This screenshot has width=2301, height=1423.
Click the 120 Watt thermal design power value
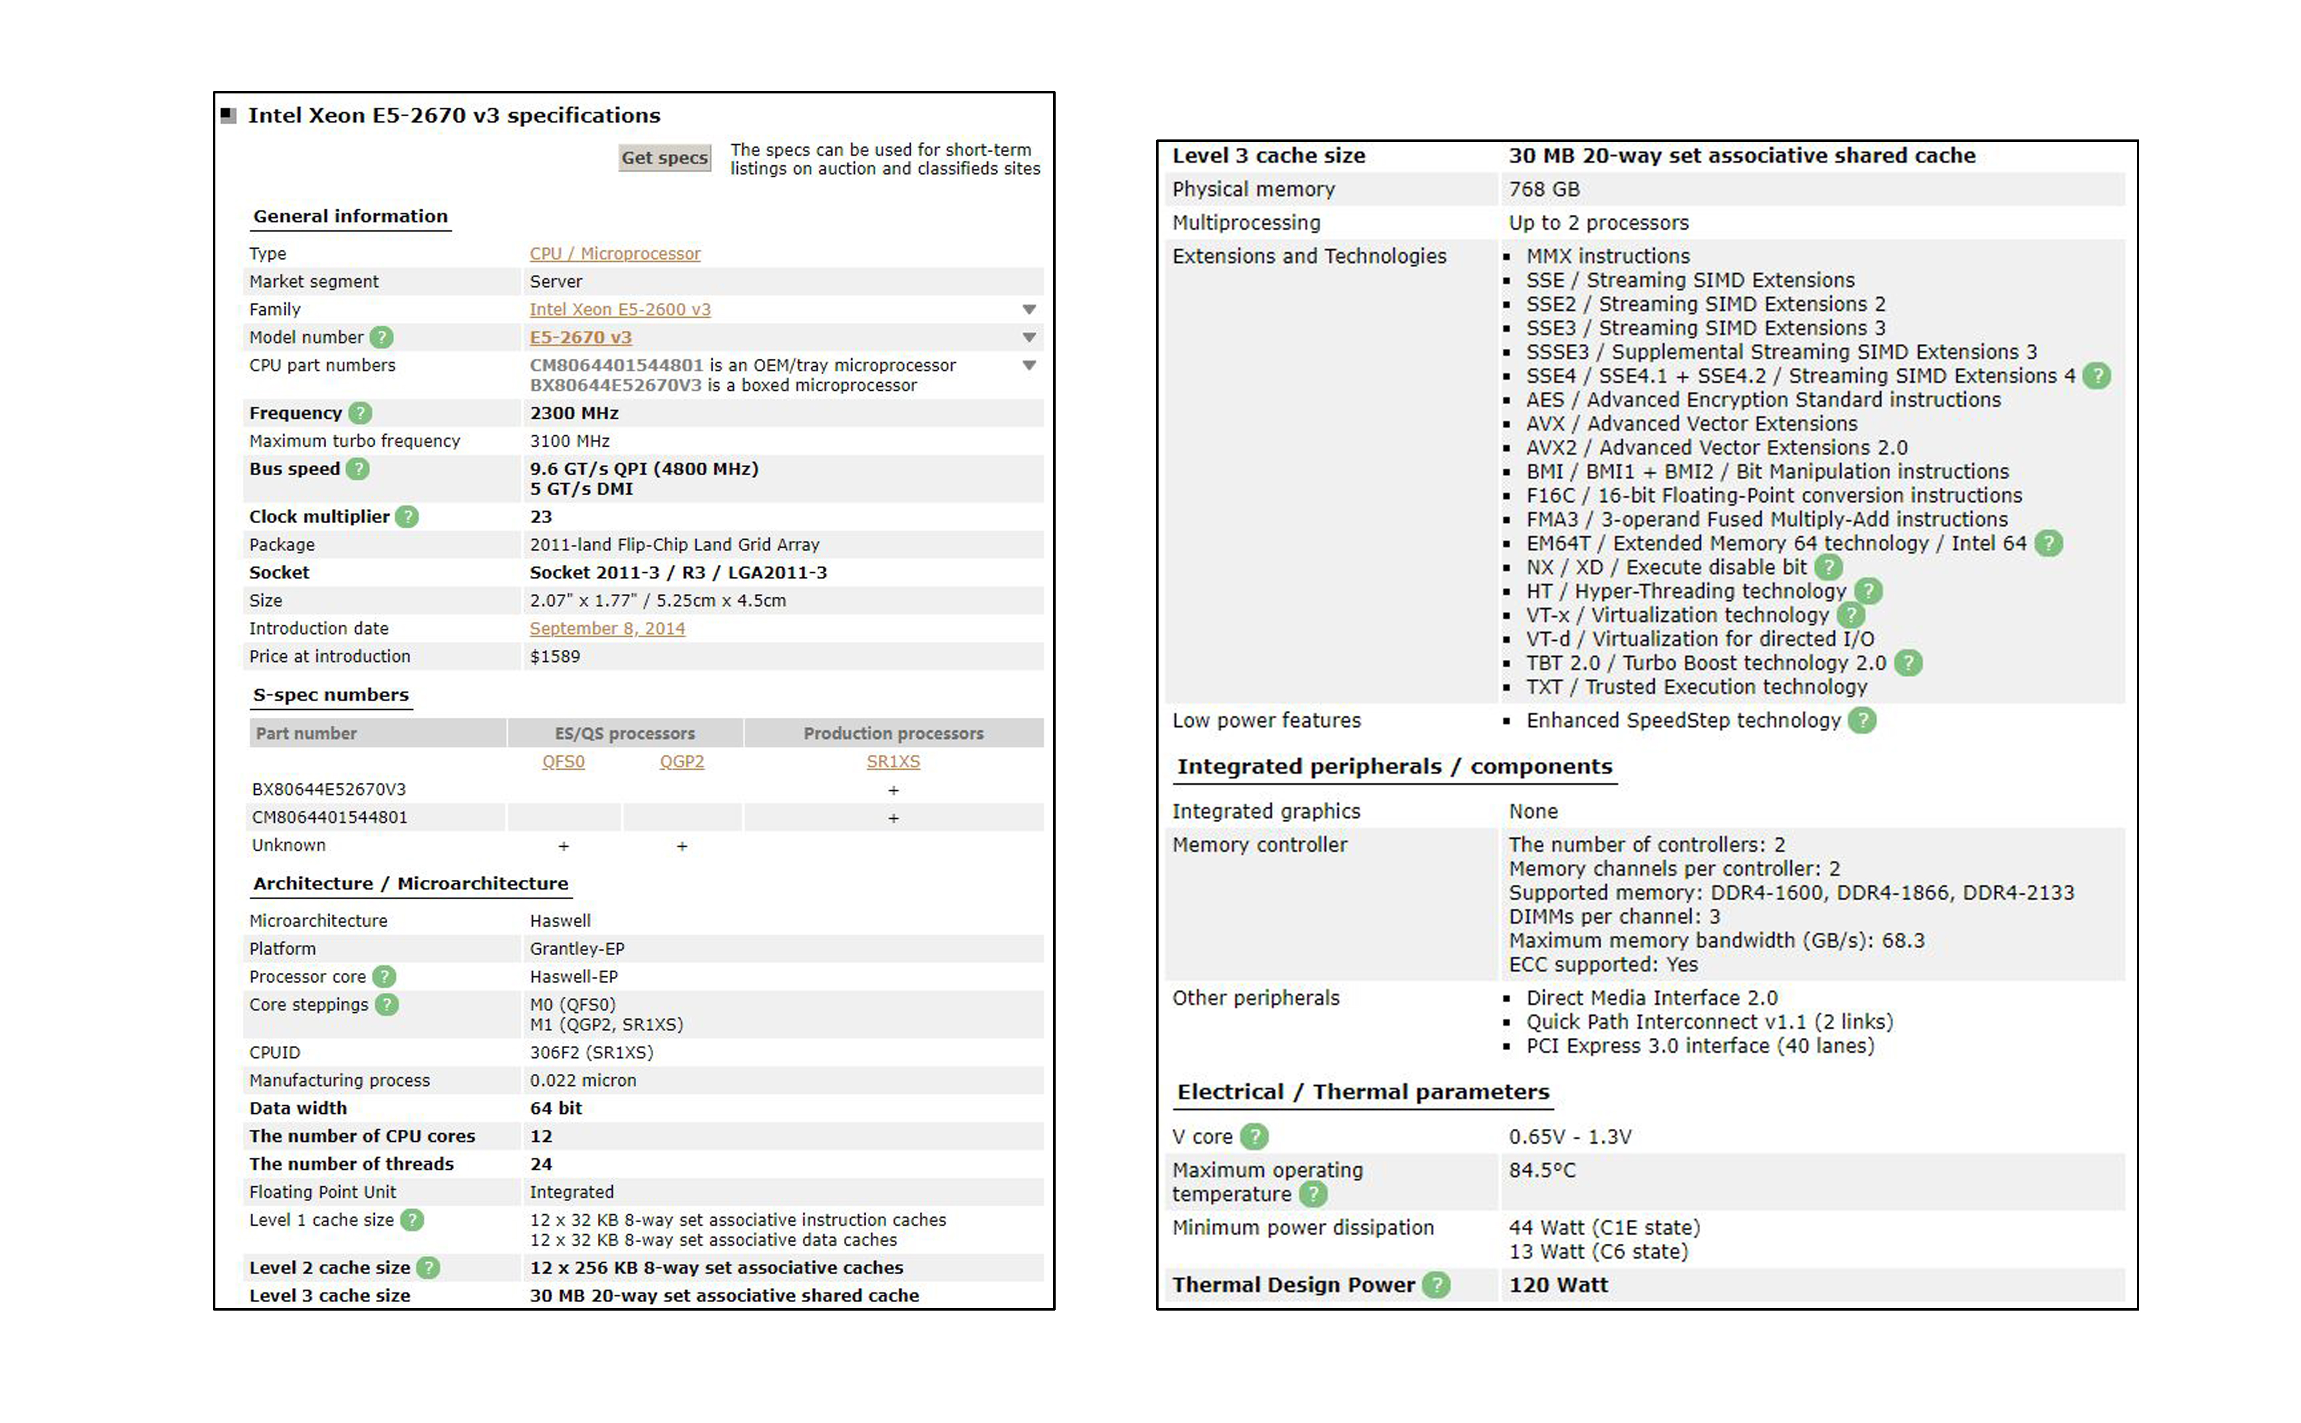tap(1559, 1284)
